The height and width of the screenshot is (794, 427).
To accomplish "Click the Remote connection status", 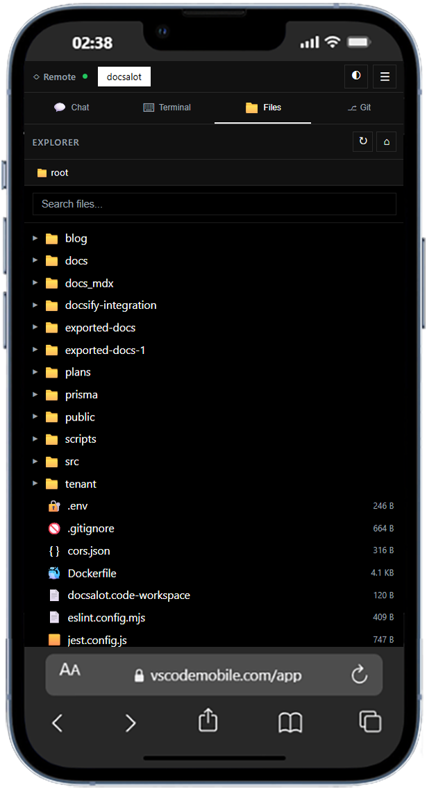I will point(60,77).
